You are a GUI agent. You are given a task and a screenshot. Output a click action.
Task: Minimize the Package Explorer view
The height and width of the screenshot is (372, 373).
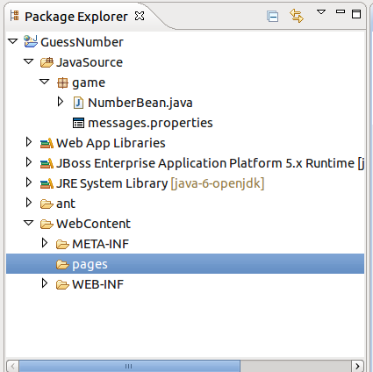click(341, 11)
